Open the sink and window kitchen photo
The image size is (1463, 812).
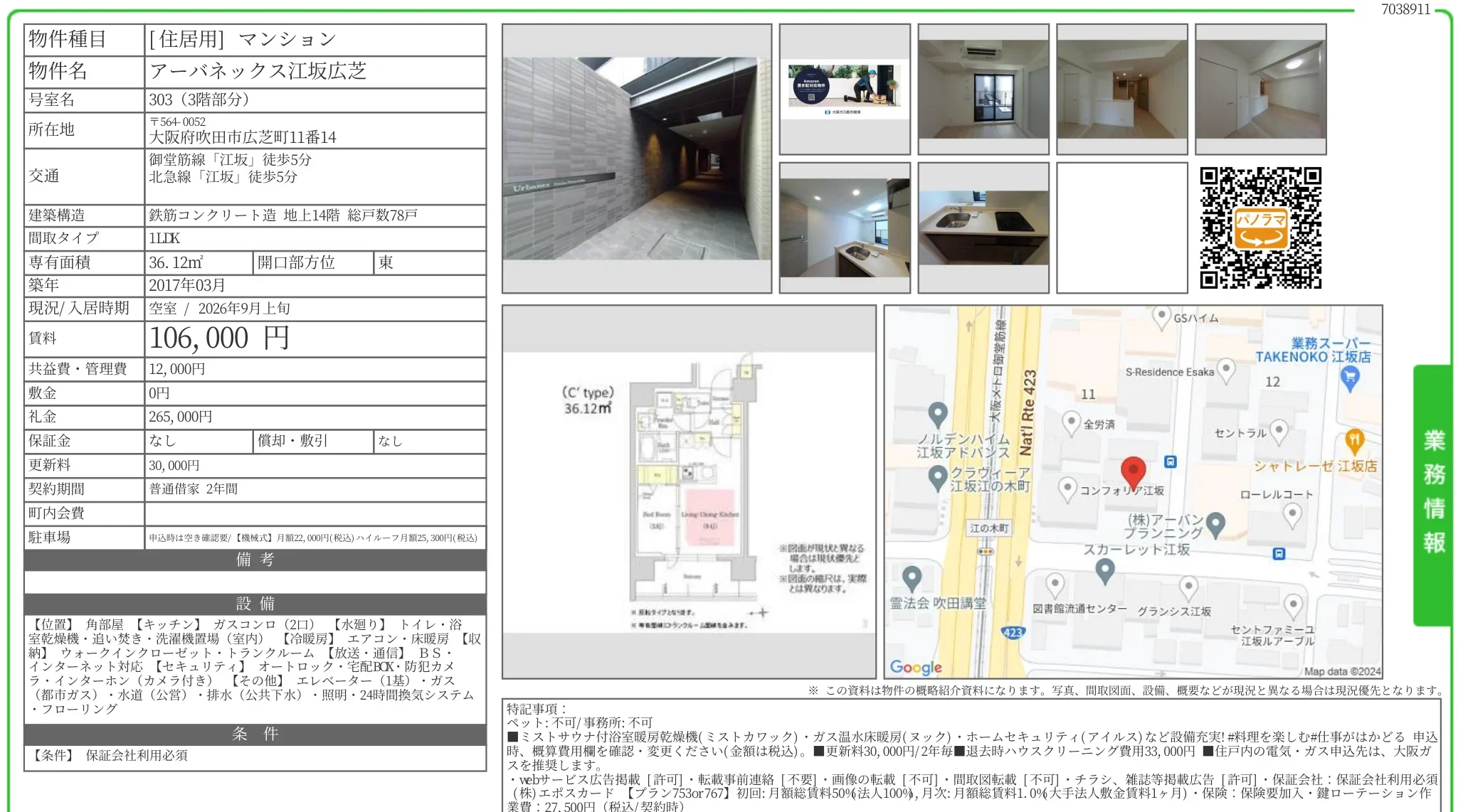click(845, 228)
